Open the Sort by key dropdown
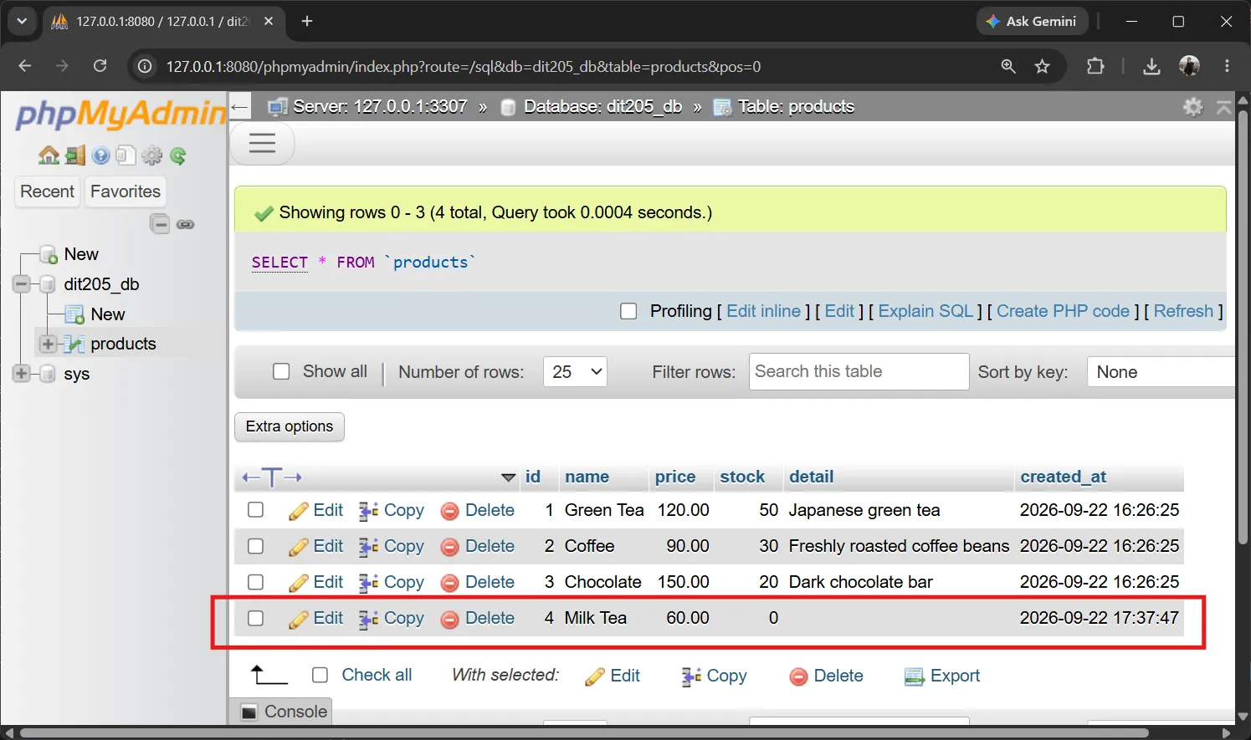Image resolution: width=1251 pixels, height=740 pixels. [1161, 372]
